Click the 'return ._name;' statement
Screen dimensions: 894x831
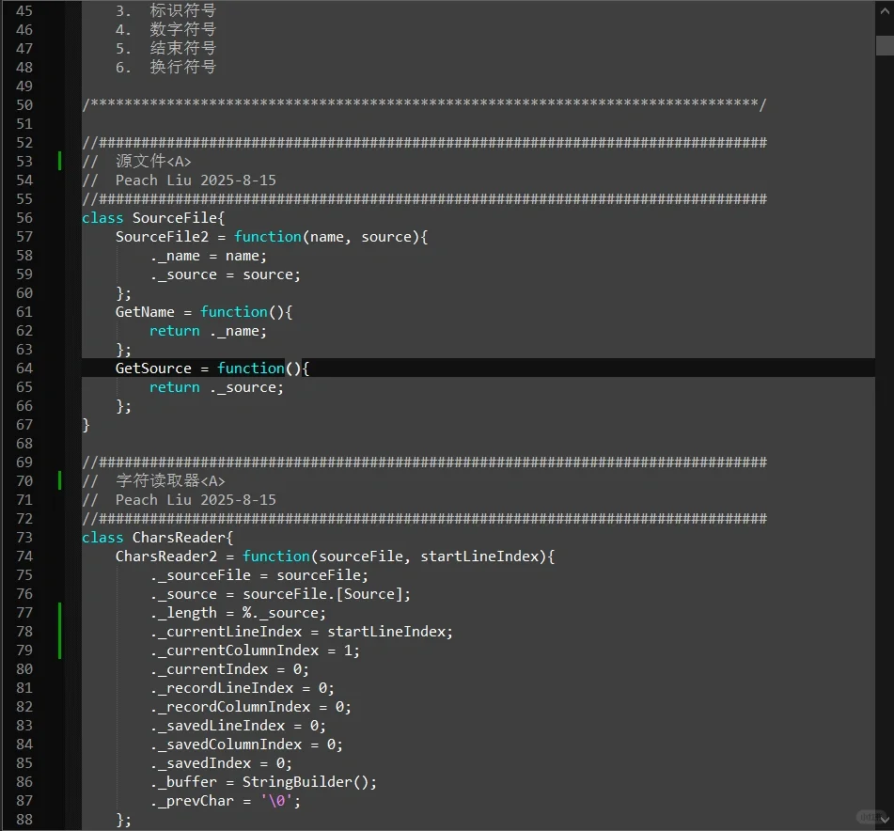tap(208, 331)
